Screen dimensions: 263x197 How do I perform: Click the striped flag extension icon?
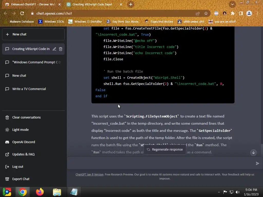point(216,13)
